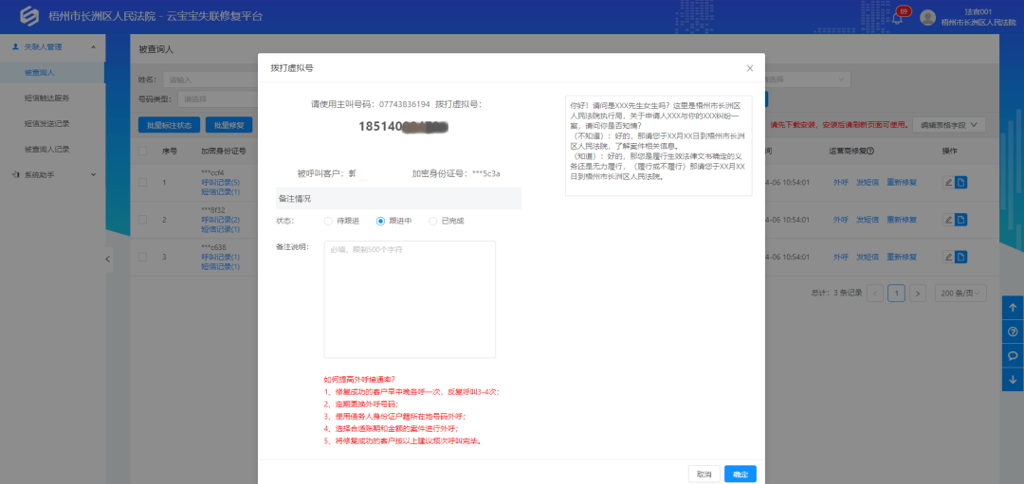Click the edit pencil icon in row 1
Viewport: 1024px width, 484px height.
[948, 182]
